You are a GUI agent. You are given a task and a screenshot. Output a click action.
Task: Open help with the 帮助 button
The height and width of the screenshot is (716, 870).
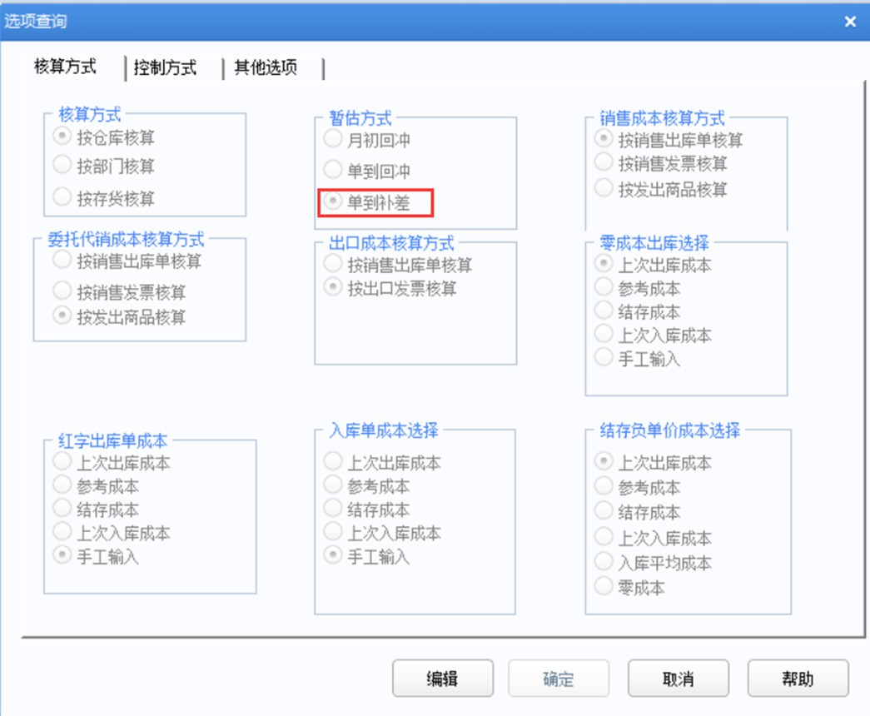(798, 679)
